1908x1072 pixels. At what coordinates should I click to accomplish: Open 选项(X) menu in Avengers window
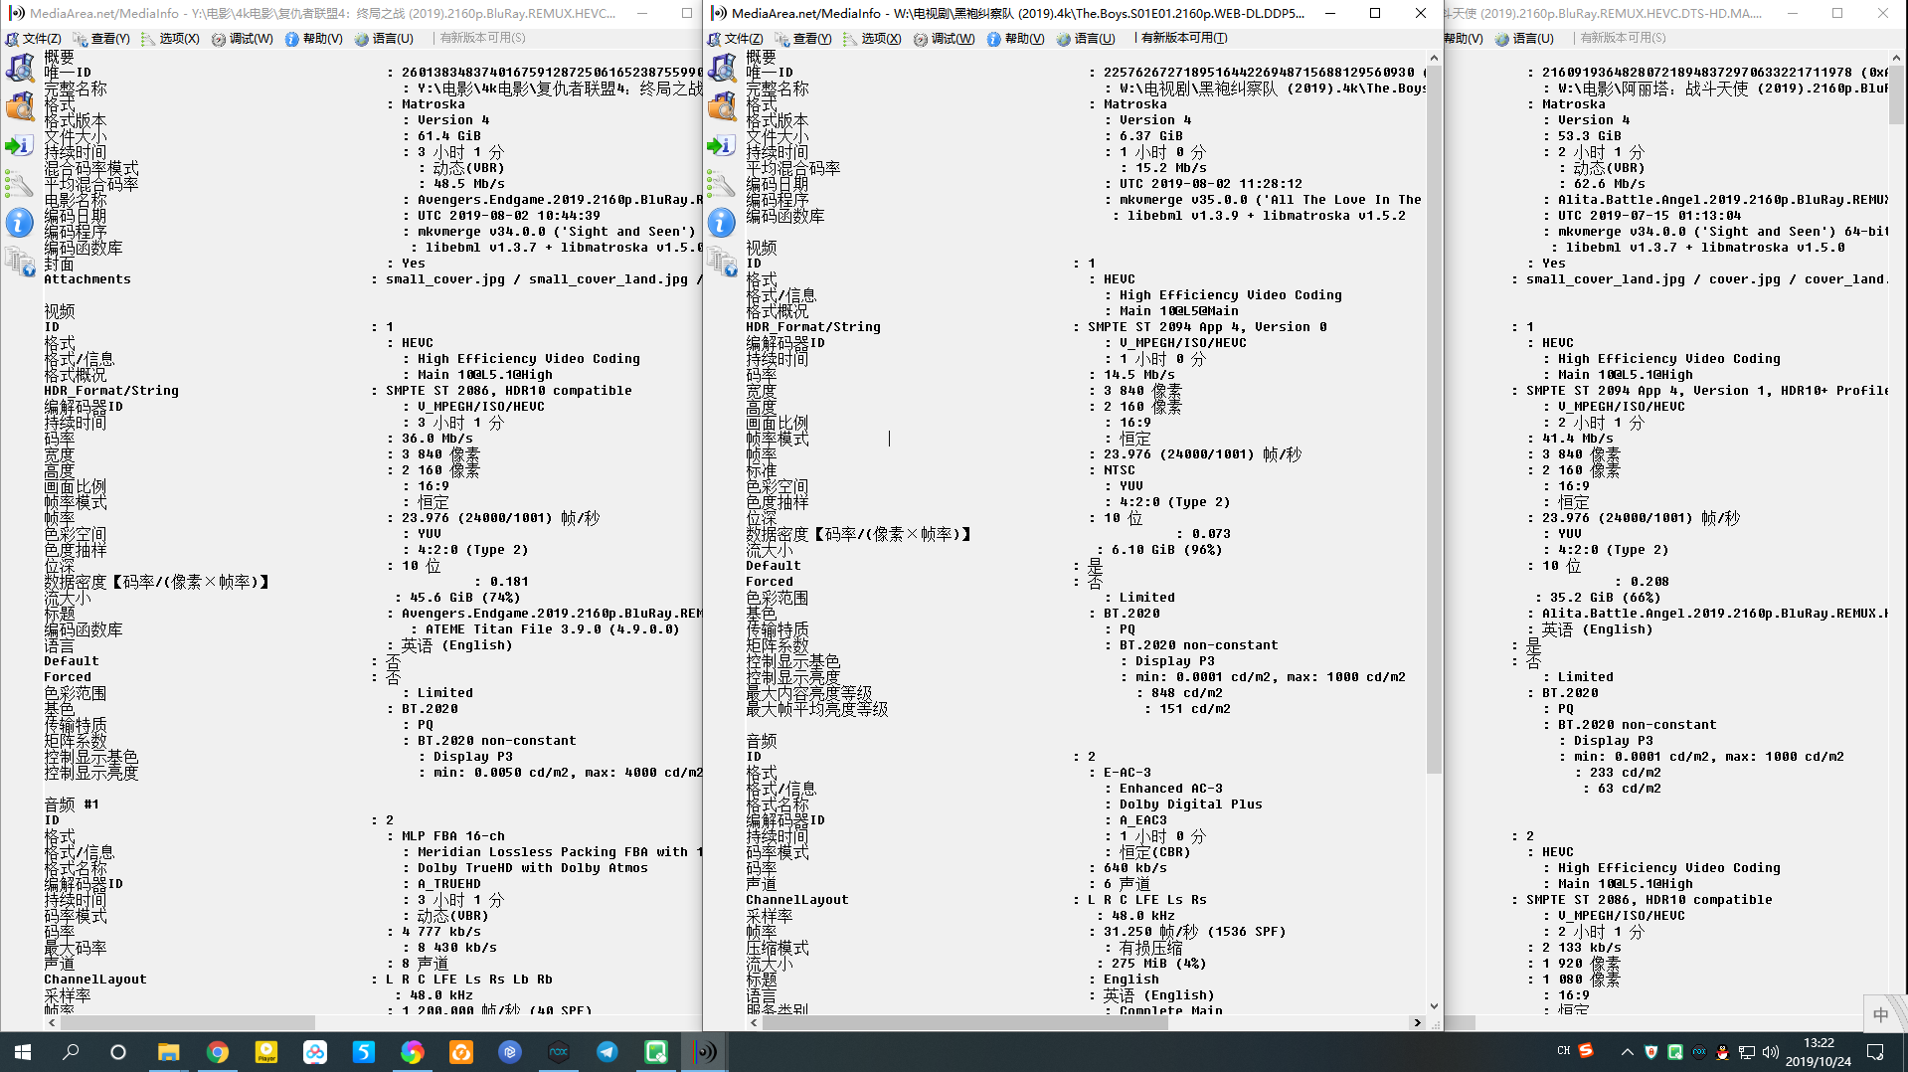170,39
